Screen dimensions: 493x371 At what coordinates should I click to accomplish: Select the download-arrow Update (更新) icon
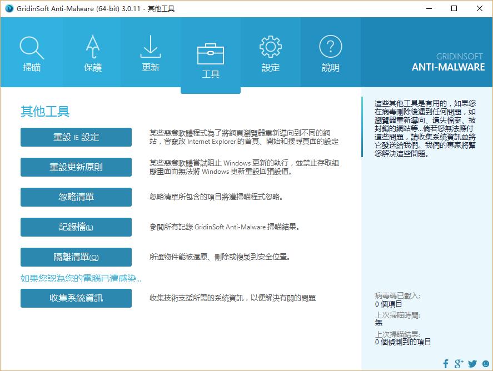click(x=151, y=49)
